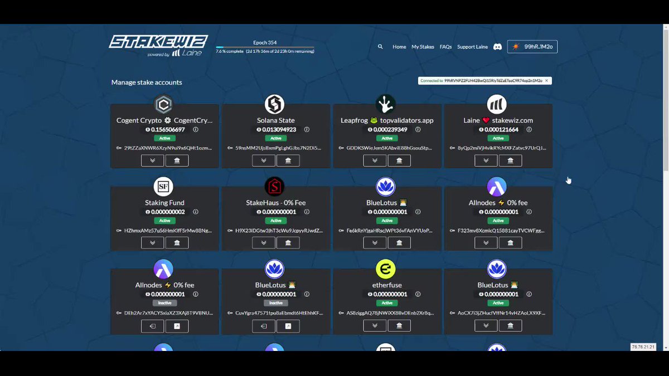
Task: Click the Stakewiz logo
Action: (158, 46)
